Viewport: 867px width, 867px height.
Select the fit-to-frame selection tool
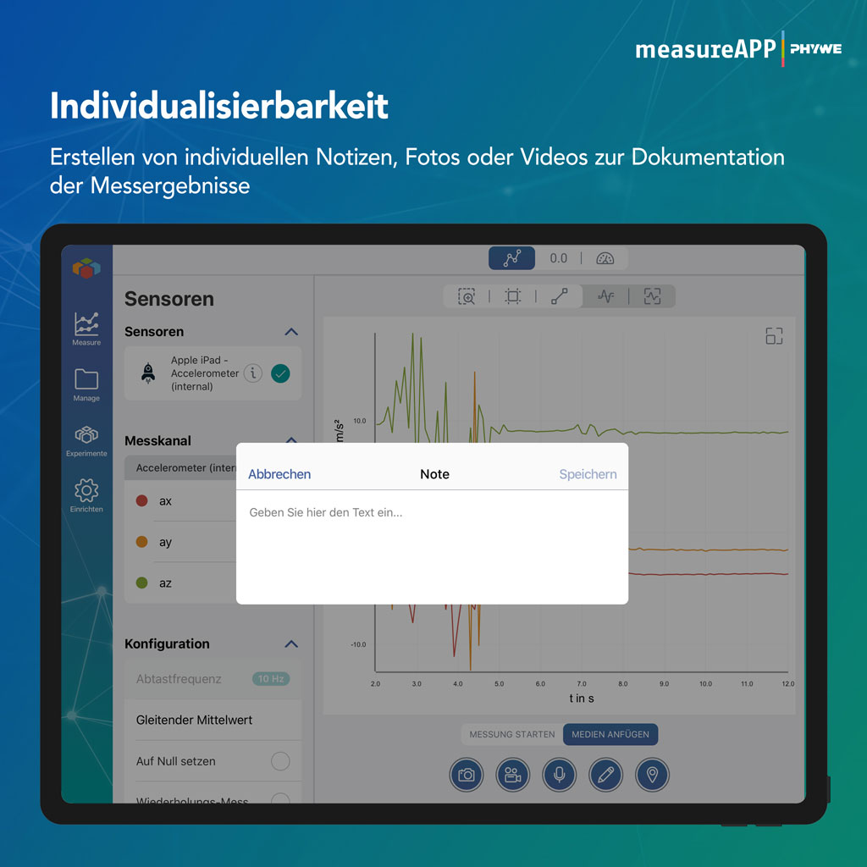pos(512,296)
